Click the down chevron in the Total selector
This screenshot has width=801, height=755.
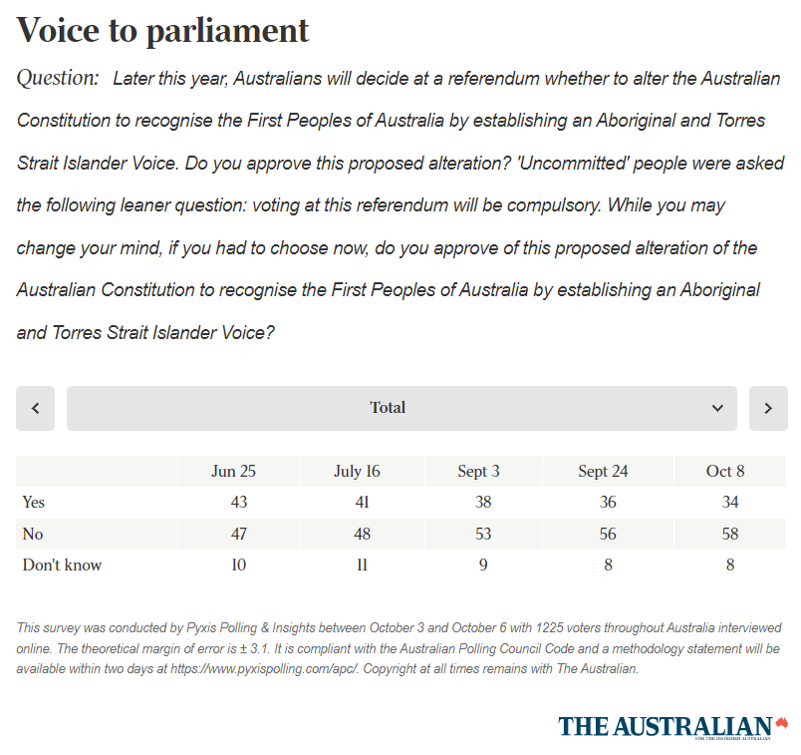click(717, 408)
